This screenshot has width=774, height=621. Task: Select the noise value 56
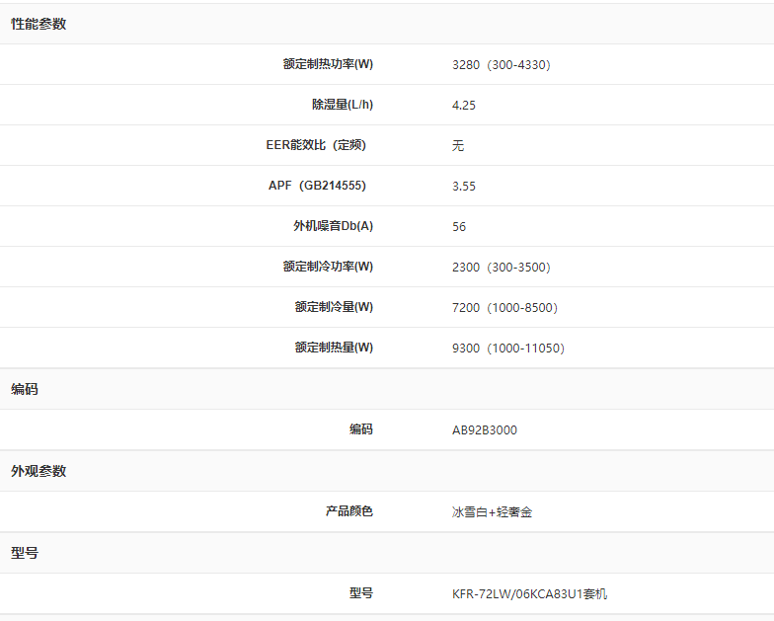pyautogui.click(x=459, y=227)
